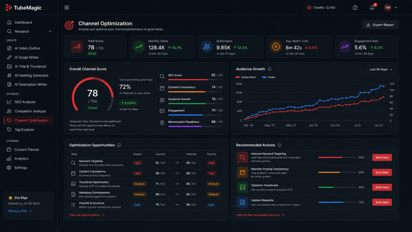Start Now for Maintain Posting Consistency
The width and height of the screenshot is (412, 232).
pyautogui.click(x=382, y=172)
